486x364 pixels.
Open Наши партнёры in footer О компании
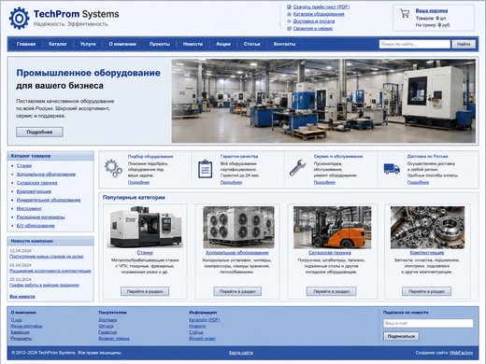click(26, 326)
